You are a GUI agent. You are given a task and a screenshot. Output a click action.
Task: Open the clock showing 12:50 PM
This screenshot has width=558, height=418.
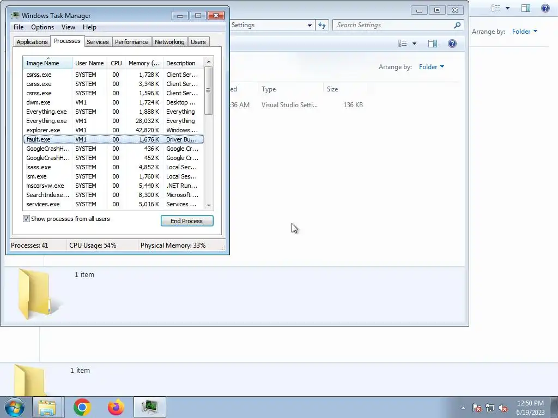coord(530,408)
